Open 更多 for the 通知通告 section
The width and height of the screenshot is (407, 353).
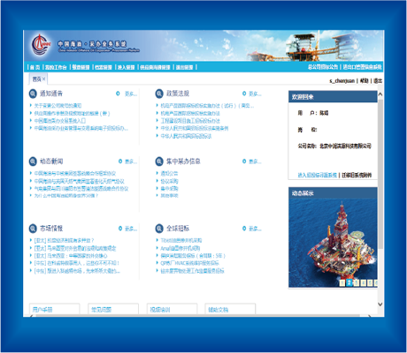click(x=131, y=94)
